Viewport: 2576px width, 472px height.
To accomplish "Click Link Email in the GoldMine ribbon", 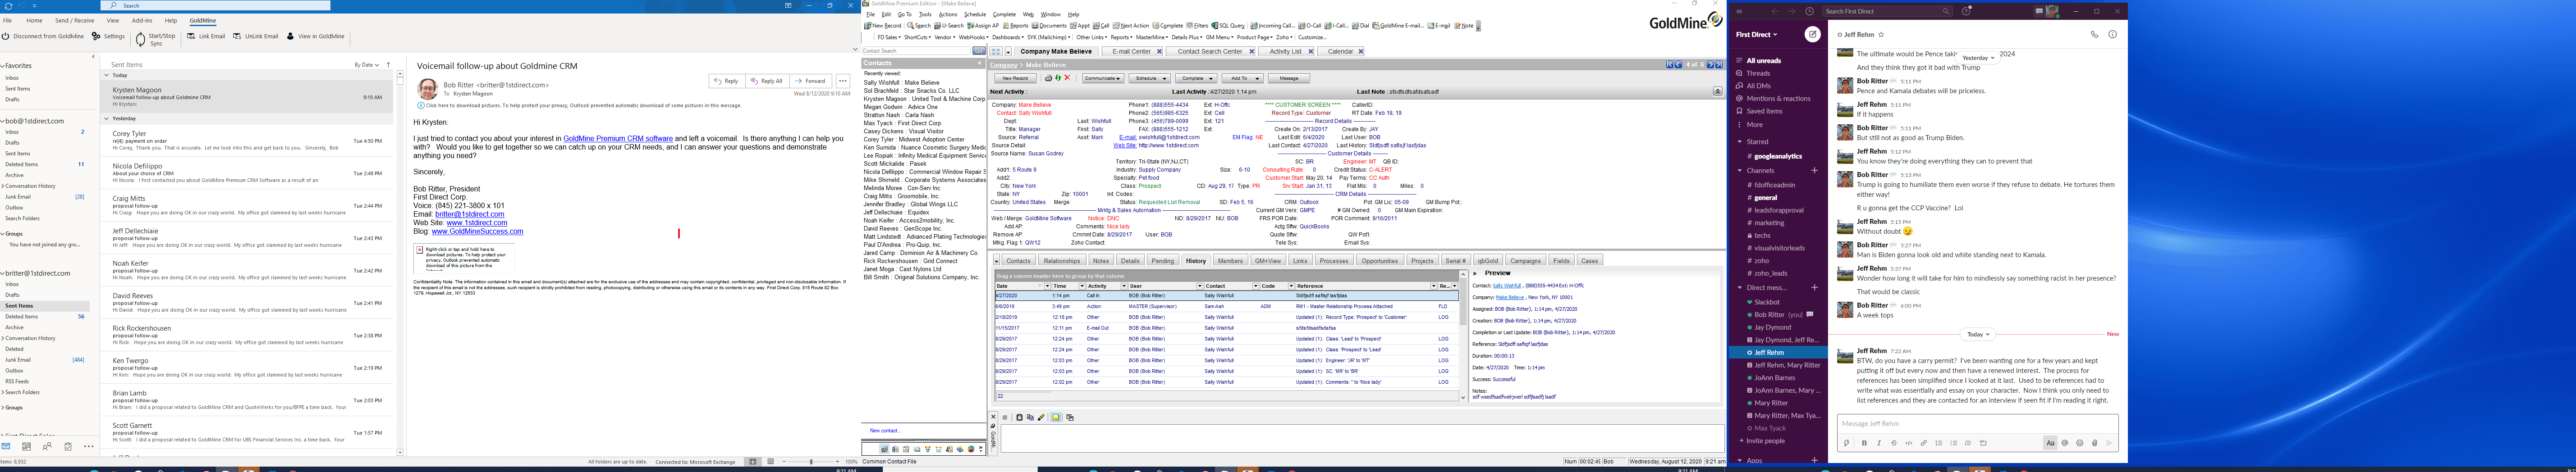I will tap(206, 36).
